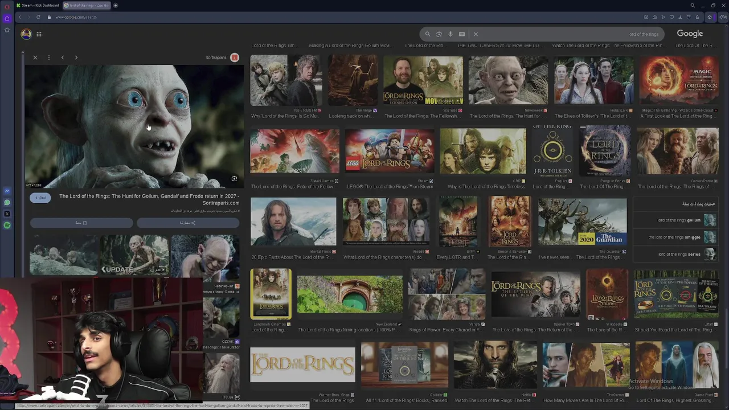Viewport: 729px width, 410px height.
Task: Close the image preview panel
Action: click(35, 58)
